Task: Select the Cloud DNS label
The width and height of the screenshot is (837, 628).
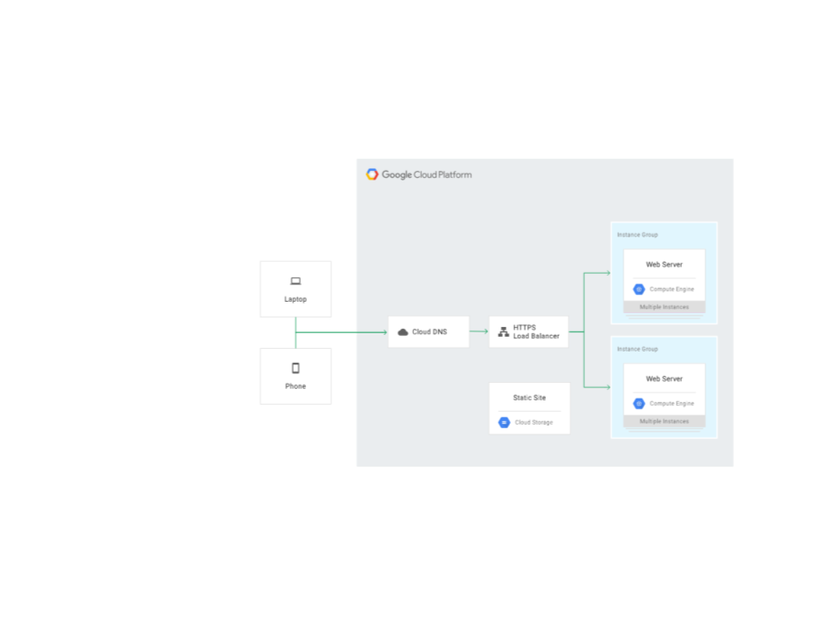Action: tap(429, 332)
